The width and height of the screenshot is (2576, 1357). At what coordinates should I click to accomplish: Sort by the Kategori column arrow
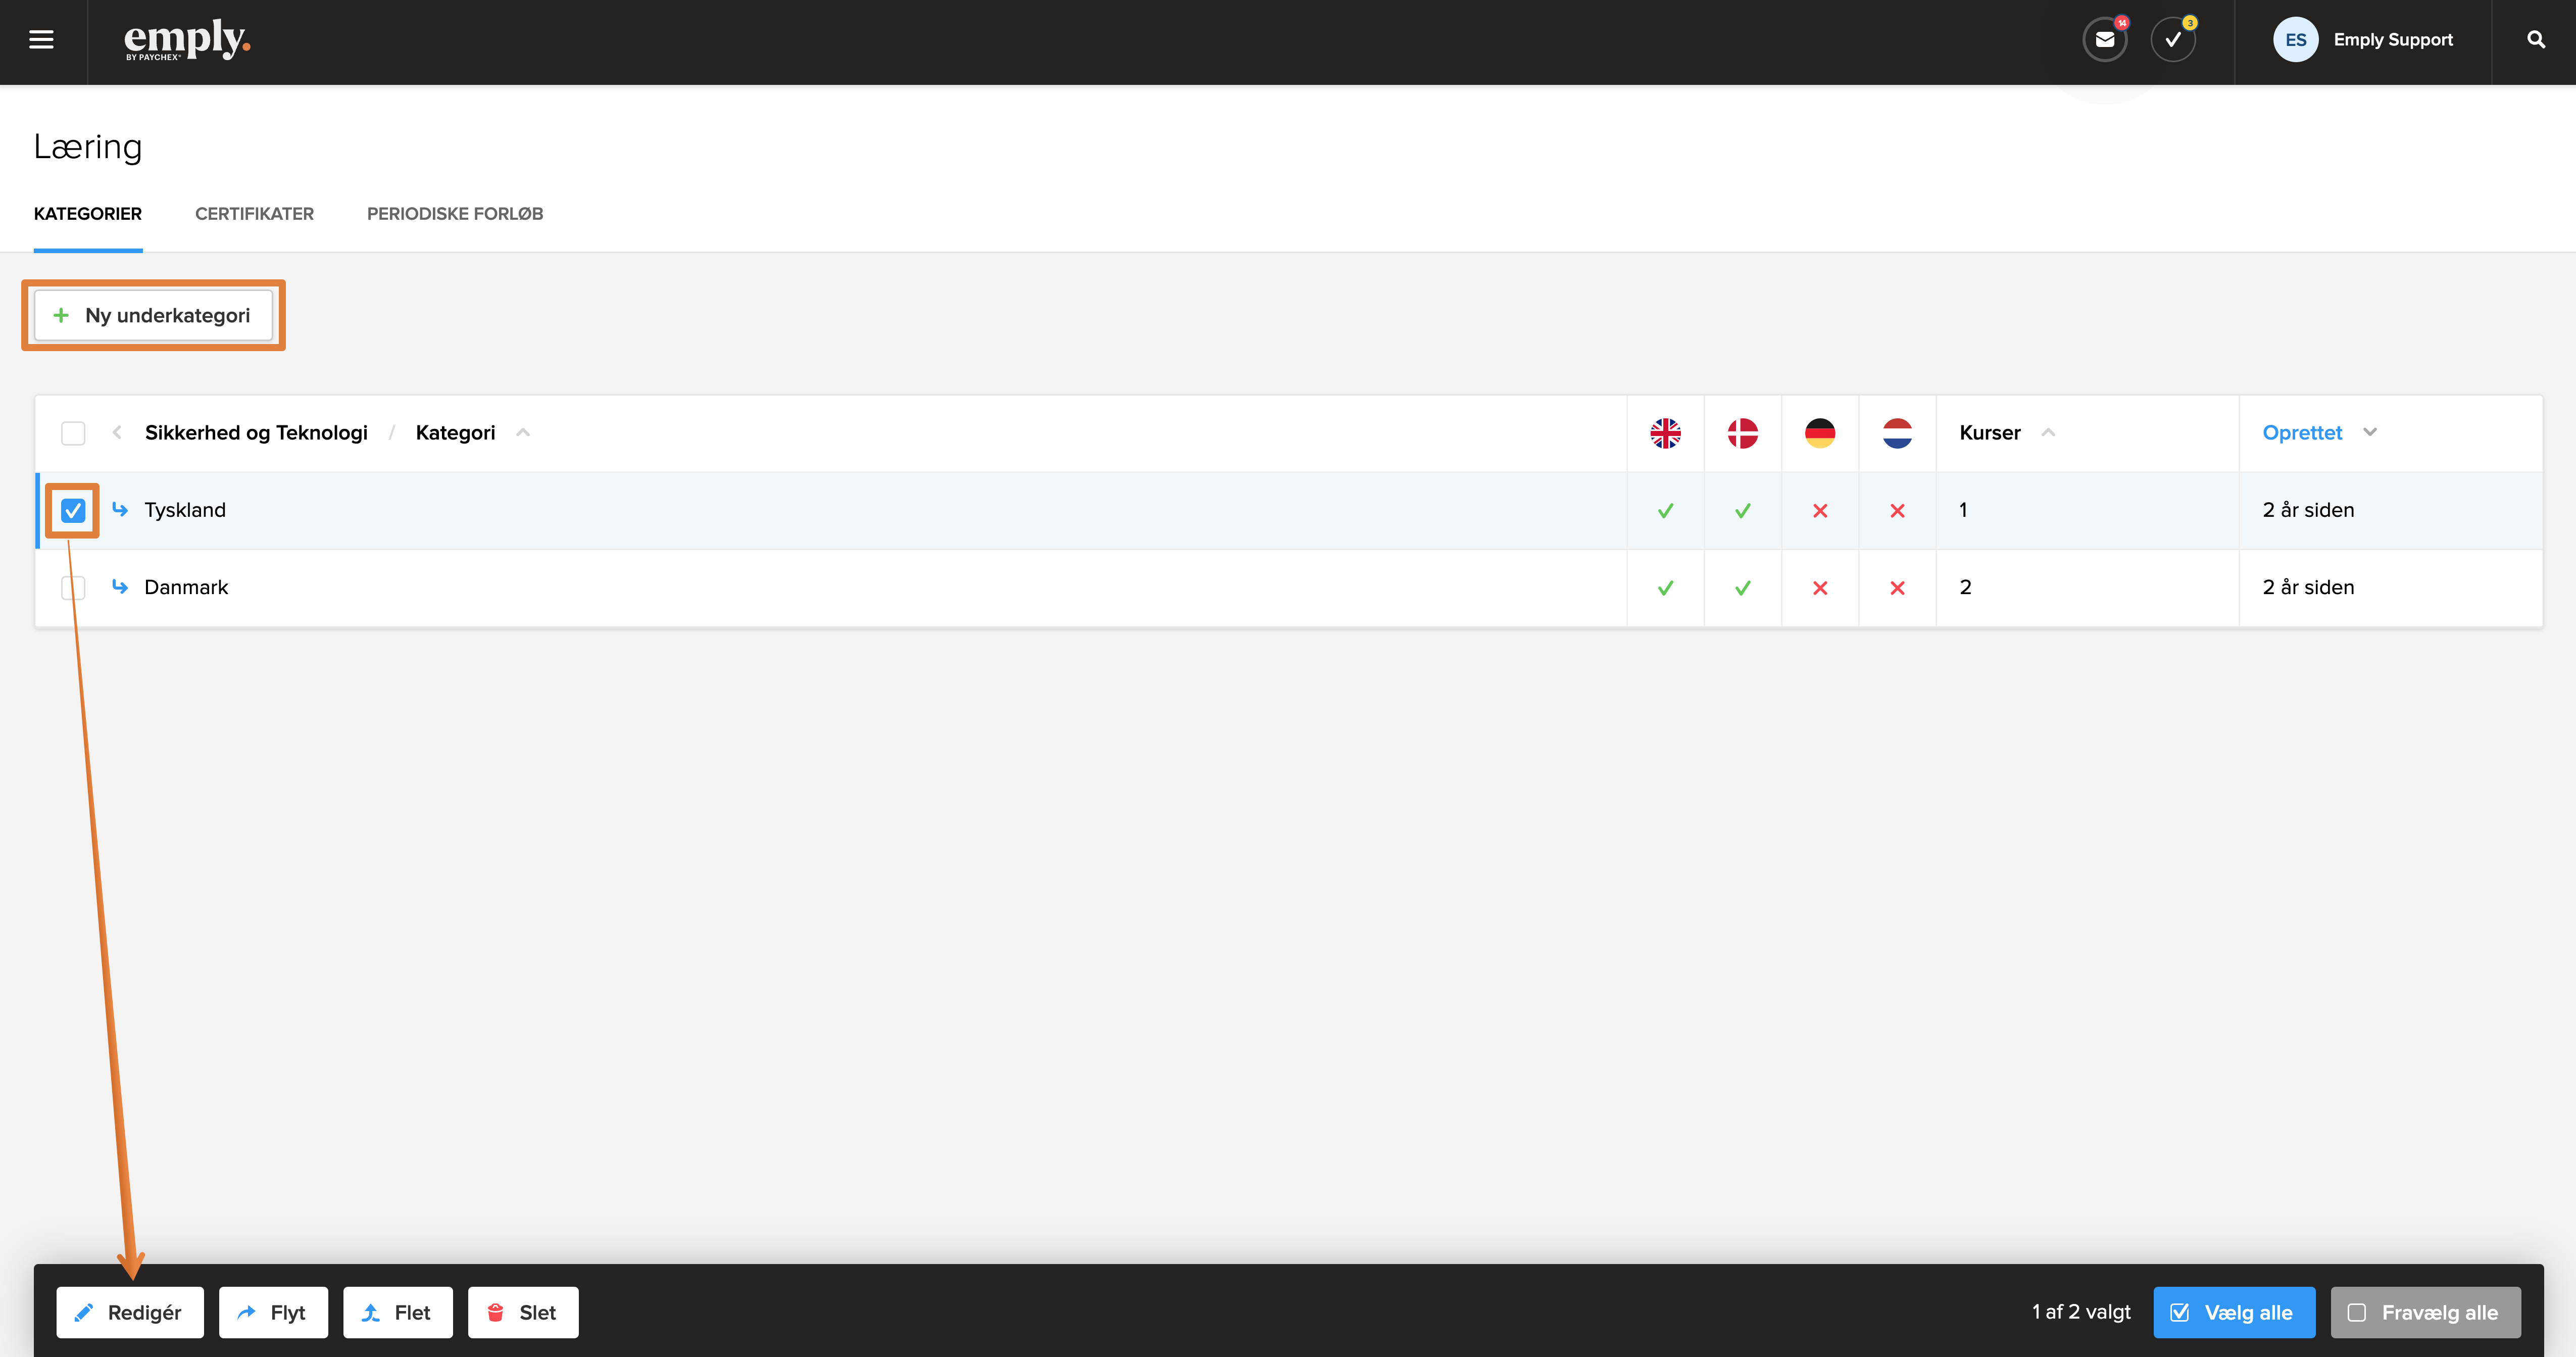point(523,432)
